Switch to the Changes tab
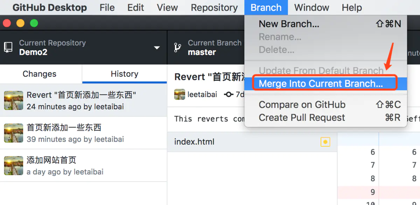Image resolution: width=420 pixels, height=205 pixels. pos(39,74)
